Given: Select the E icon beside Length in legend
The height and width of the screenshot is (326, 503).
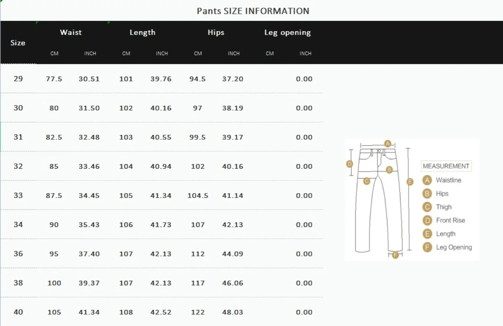Looking at the screenshot, I should click(x=427, y=234).
